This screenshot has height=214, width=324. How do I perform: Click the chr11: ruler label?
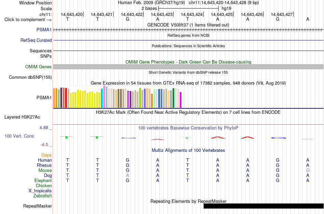46,14
